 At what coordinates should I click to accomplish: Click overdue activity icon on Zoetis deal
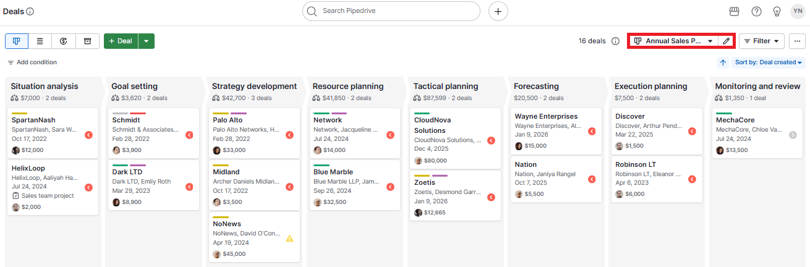tap(491, 197)
